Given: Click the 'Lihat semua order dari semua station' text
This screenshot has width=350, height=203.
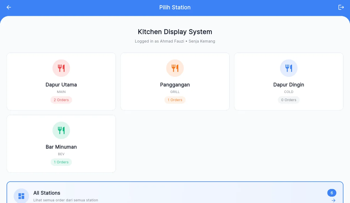Looking at the screenshot, I should [66, 200].
